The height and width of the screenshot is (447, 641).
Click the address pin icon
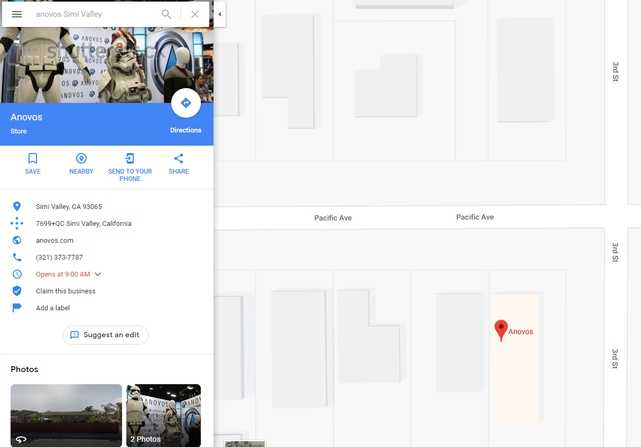tap(17, 206)
